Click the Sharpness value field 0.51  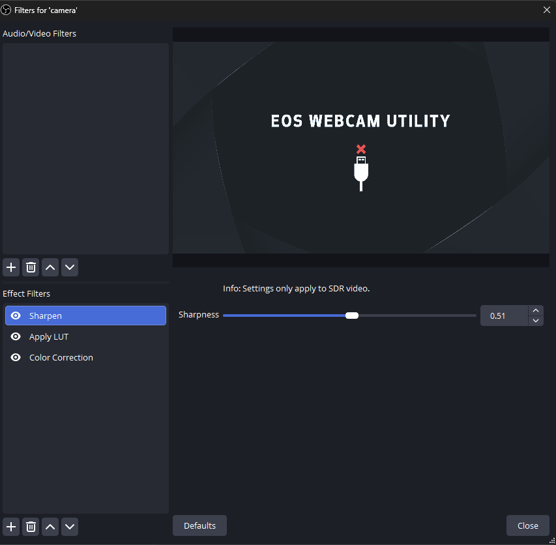[505, 316]
